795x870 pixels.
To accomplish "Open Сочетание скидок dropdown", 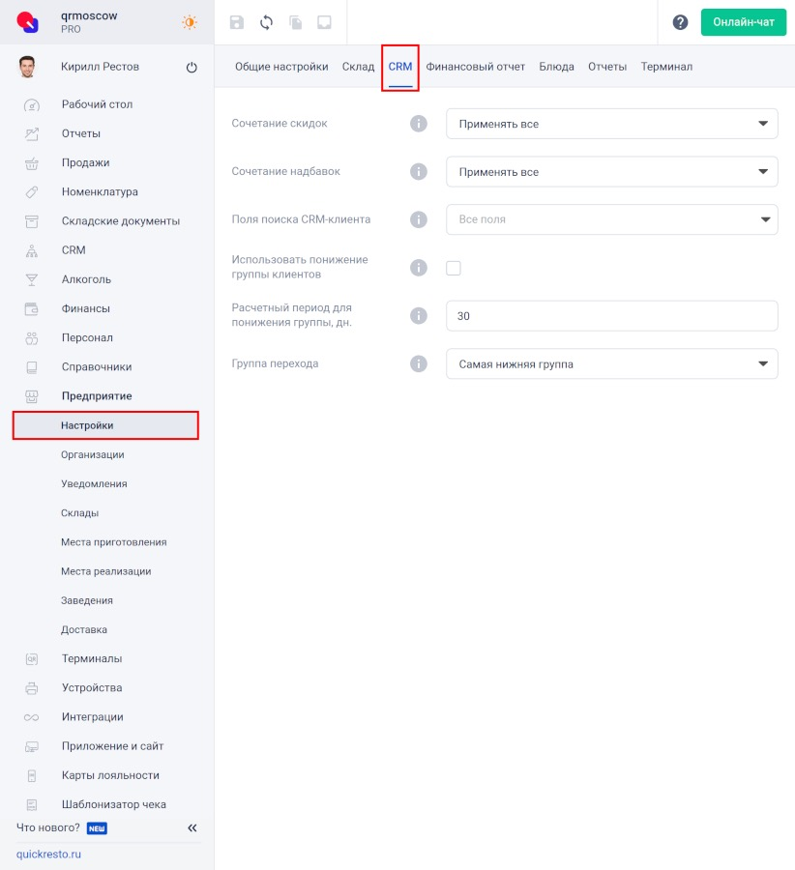I will (612, 124).
